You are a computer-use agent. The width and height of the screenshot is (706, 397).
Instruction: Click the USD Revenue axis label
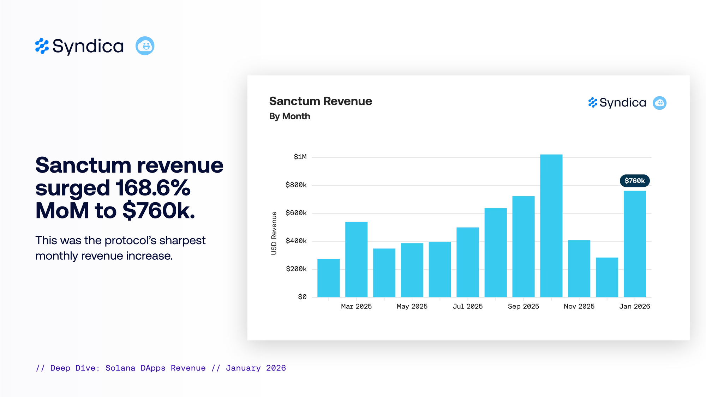pos(274,233)
